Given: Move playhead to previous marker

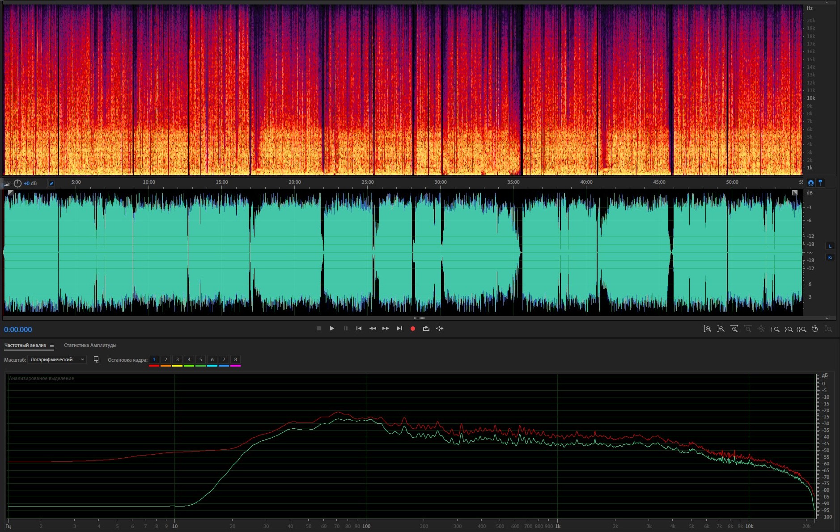Looking at the screenshot, I should pos(359,329).
